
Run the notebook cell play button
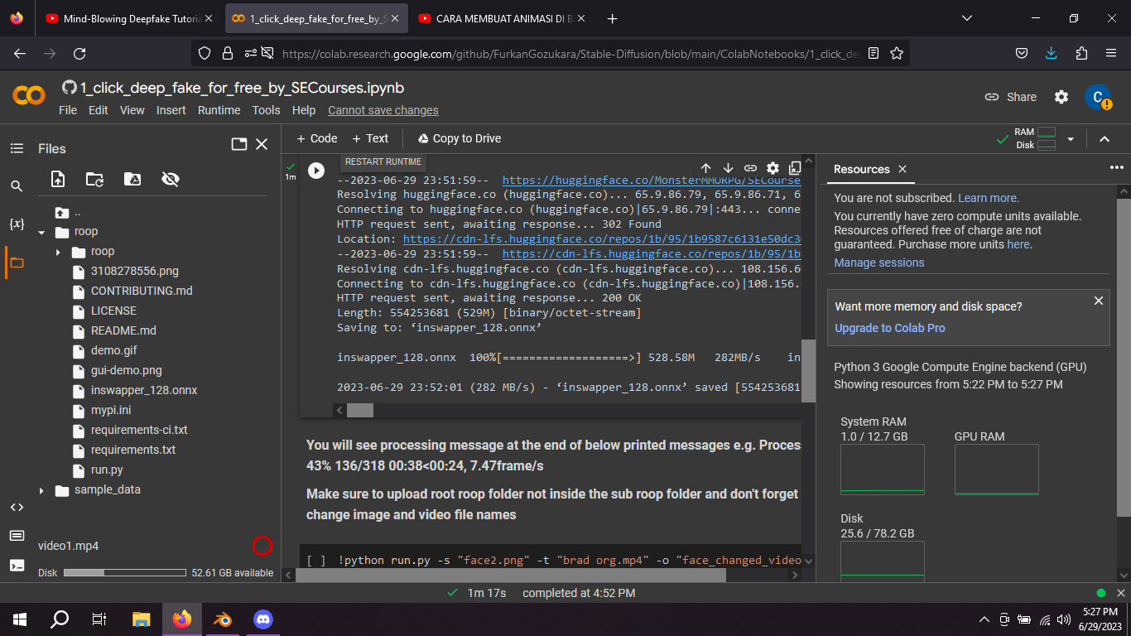point(316,171)
